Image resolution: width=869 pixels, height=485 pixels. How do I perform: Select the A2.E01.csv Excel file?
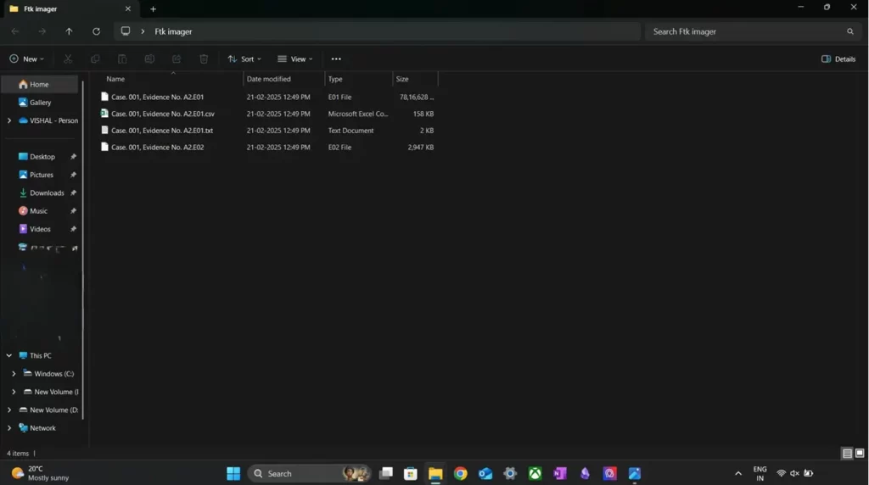click(x=162, y=114)
